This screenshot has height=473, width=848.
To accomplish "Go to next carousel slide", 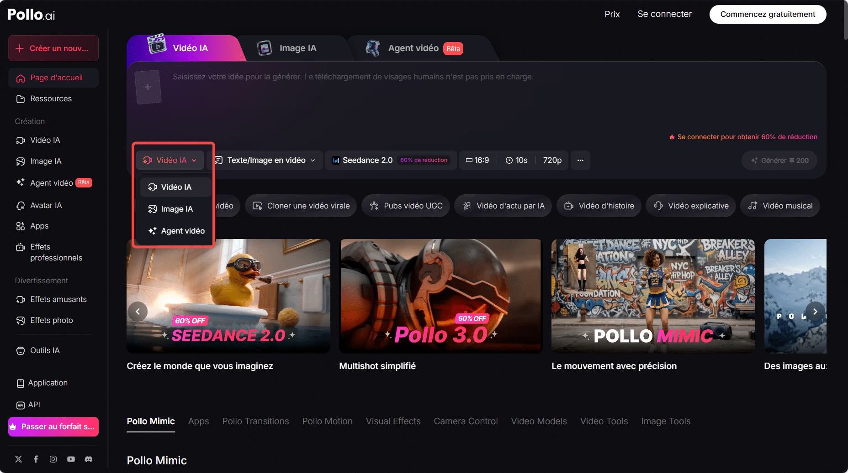I will click(815, 312).
